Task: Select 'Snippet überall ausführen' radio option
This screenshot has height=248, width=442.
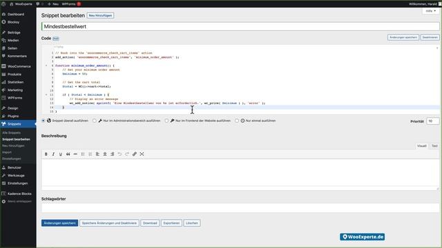Action: [43, 121]
